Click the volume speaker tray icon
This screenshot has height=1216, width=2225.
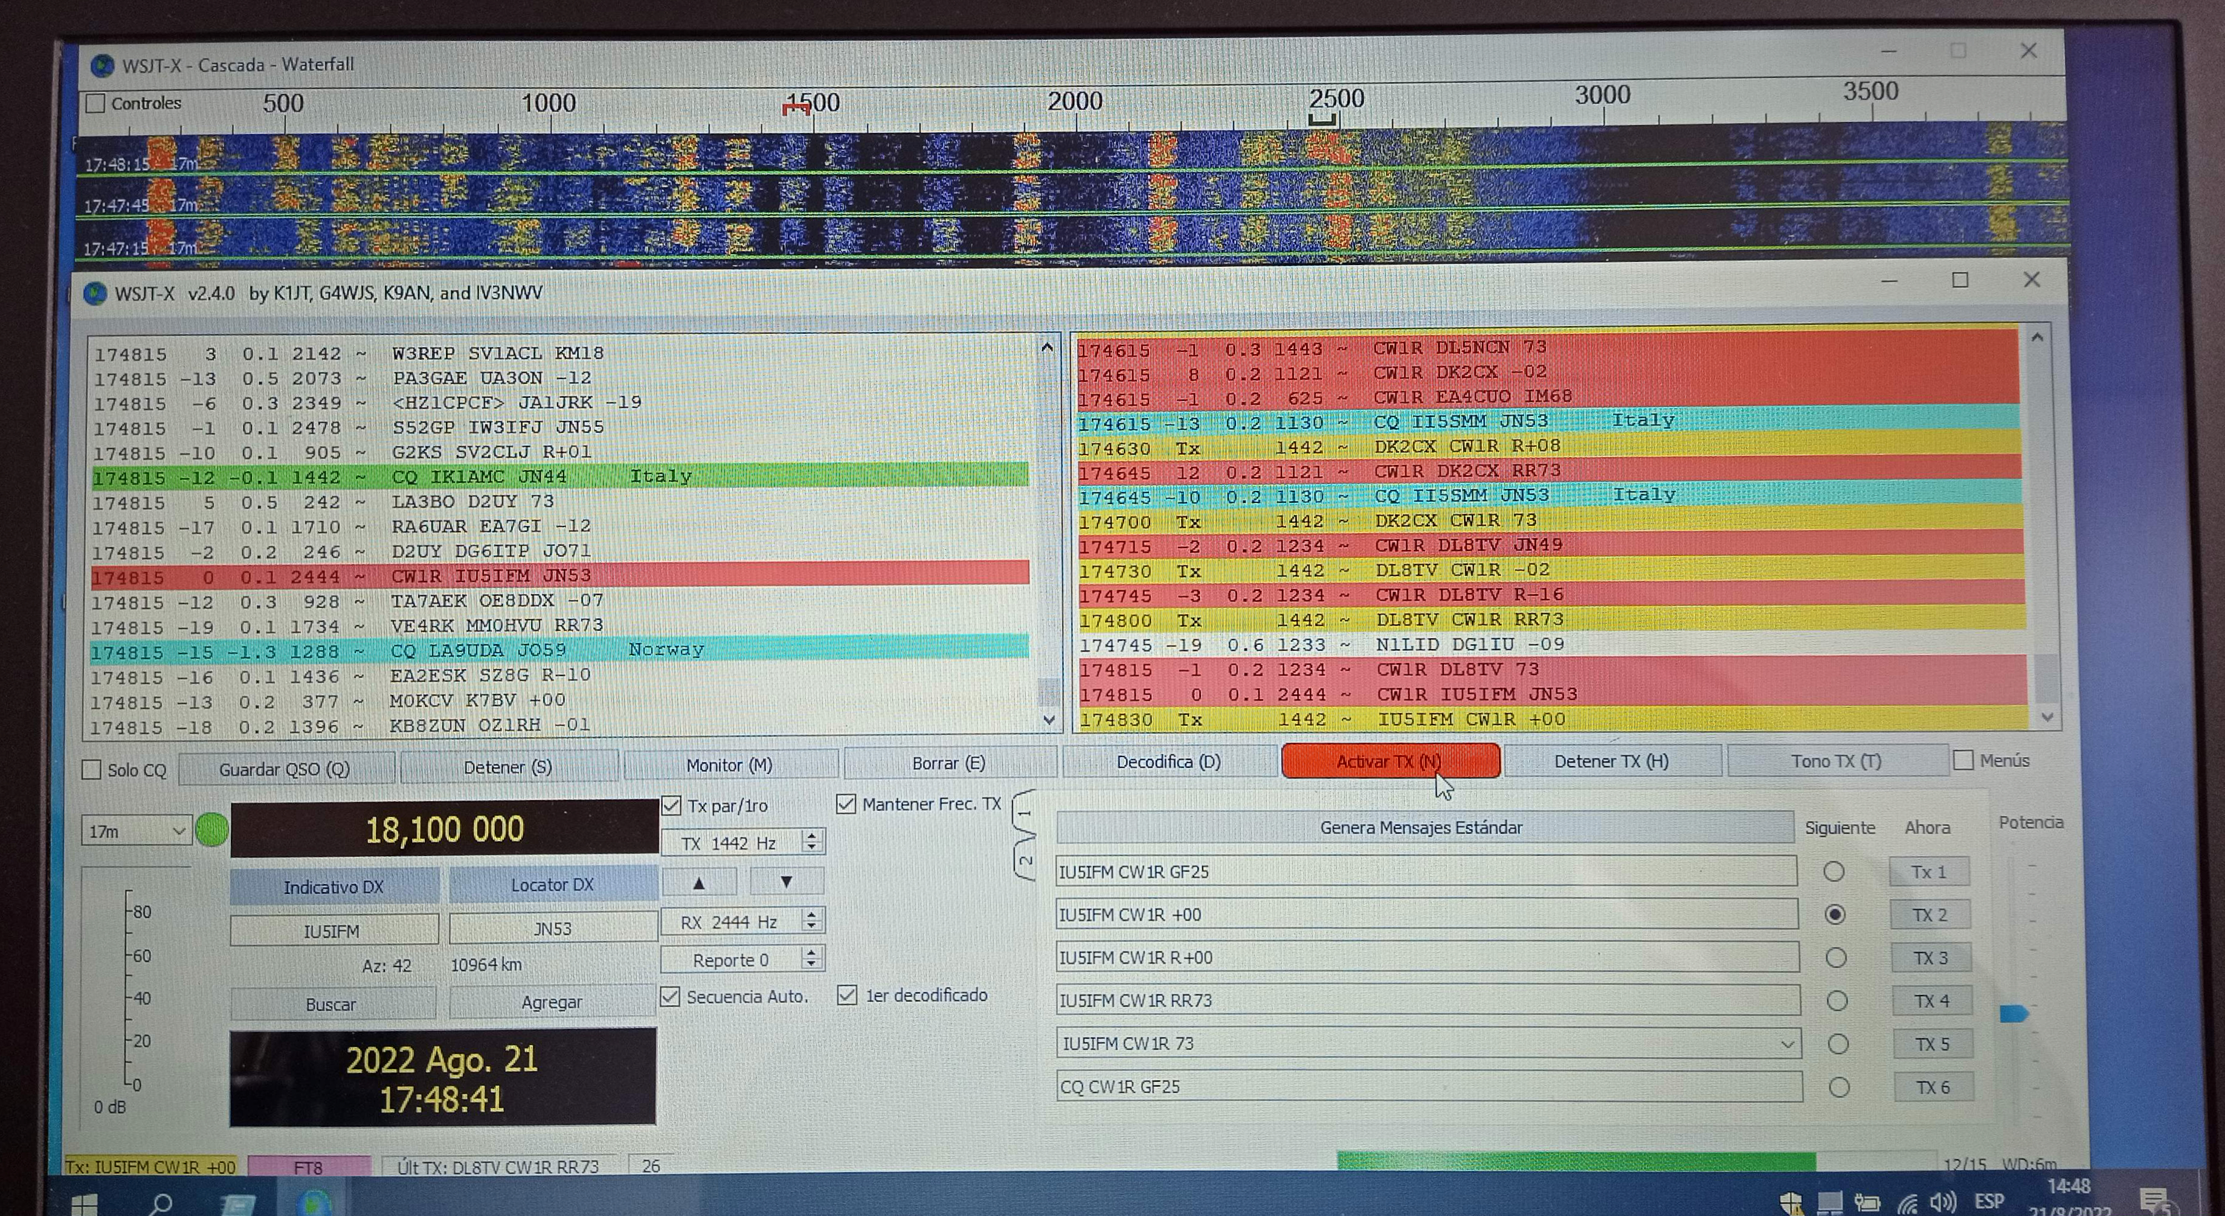pyautogui.click(x=1942, y=1202)
